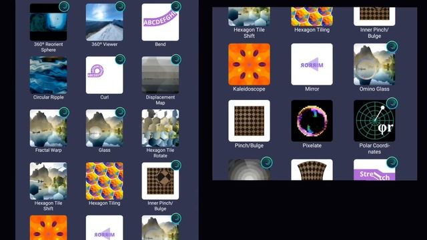Click the 'Glass' label text
This screenshot has height=240, width=427.
coord(104,150)
